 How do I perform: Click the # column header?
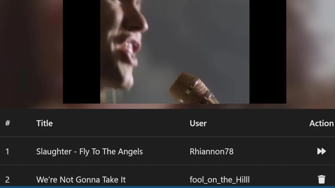coord(8,123)
